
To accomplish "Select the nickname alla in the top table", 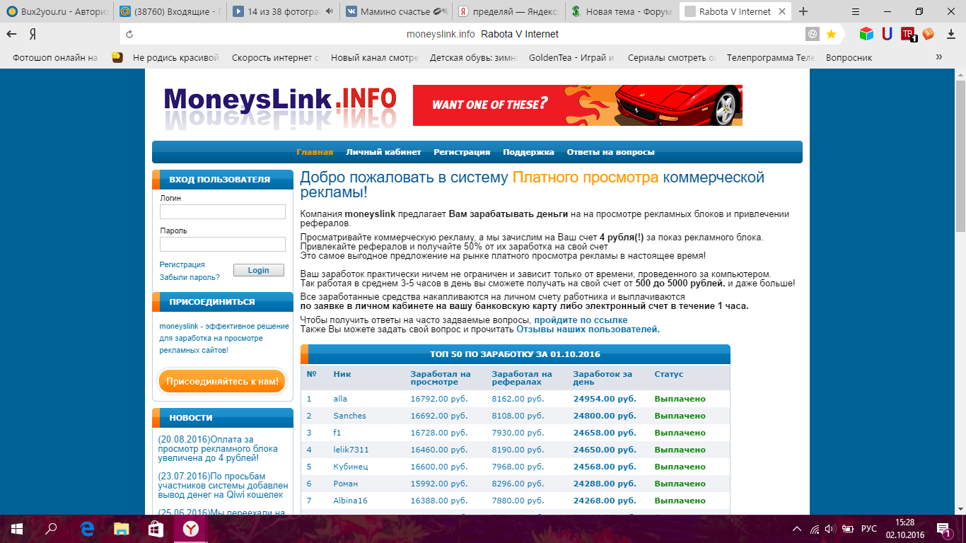I will coord(340,399).
